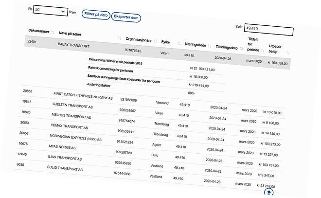This screenshot has height=198, width=321.
Task: Click the Justeringsfaktor label
Action: (x=98, y=85)
